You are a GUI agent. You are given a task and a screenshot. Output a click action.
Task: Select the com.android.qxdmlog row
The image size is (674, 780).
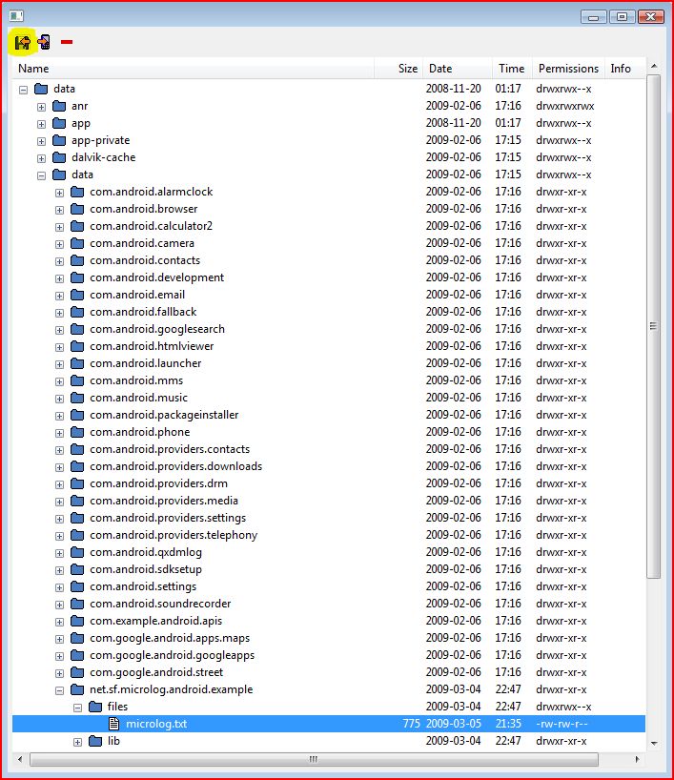[329, 552]
